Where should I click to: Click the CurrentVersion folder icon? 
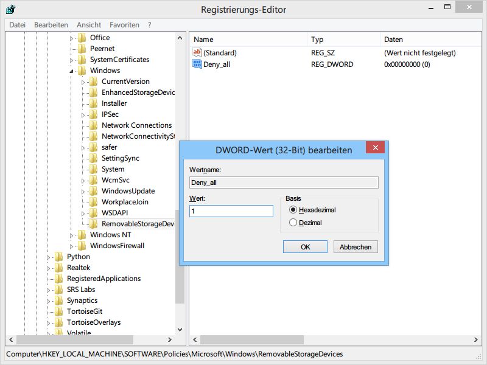pyautogui.click(x=94, y=82)
